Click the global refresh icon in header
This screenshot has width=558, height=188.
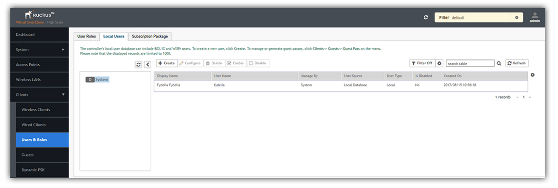[426, 17]
